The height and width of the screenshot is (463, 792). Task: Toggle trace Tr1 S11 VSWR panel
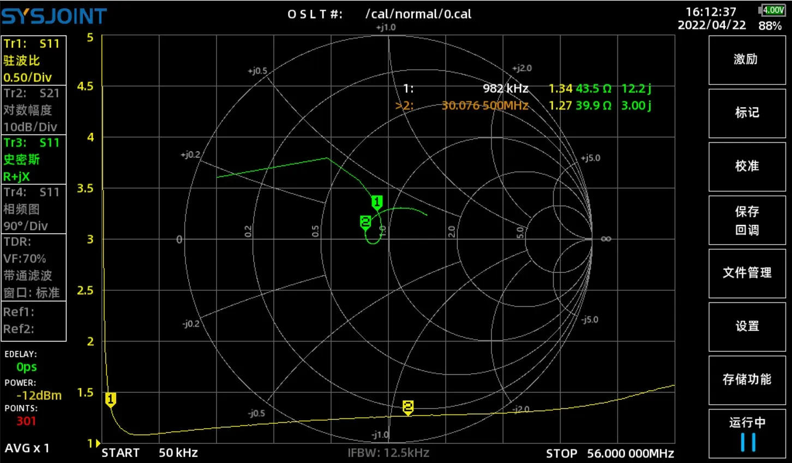pyautogui.click(x=34, y=60)
